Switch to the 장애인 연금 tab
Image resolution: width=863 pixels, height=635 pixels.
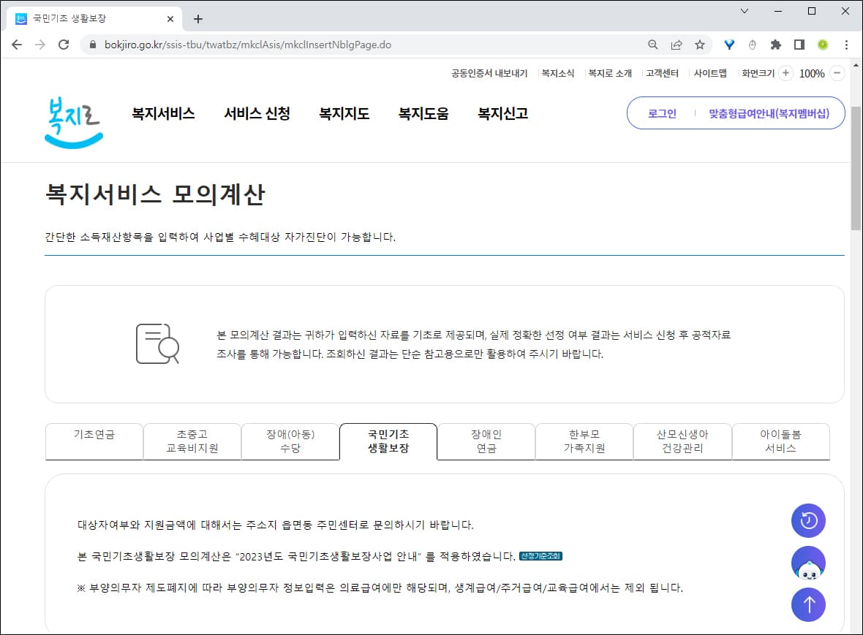486,441
